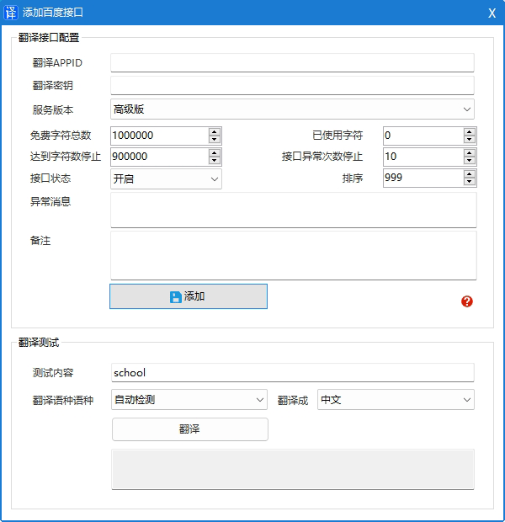Click the gray translation result output box
This screenshot has height=522, width=505.
pyautogui.click(x=293, y=469)
